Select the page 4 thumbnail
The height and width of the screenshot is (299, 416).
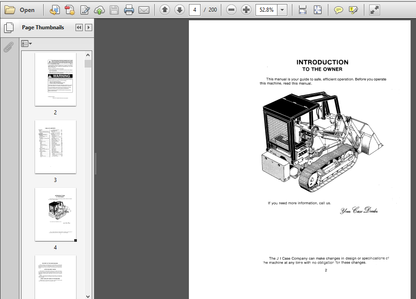pos(55,214)
